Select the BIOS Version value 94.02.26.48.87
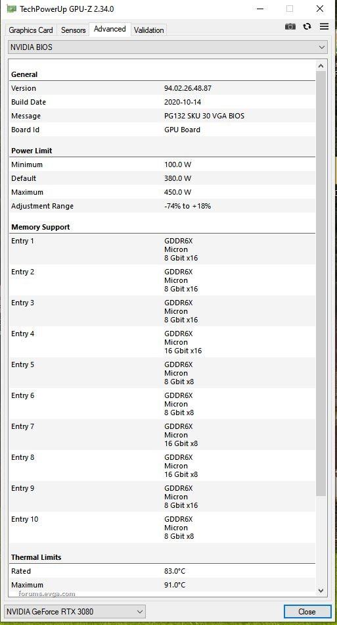 pyautogui.click(x=188, y=88)
